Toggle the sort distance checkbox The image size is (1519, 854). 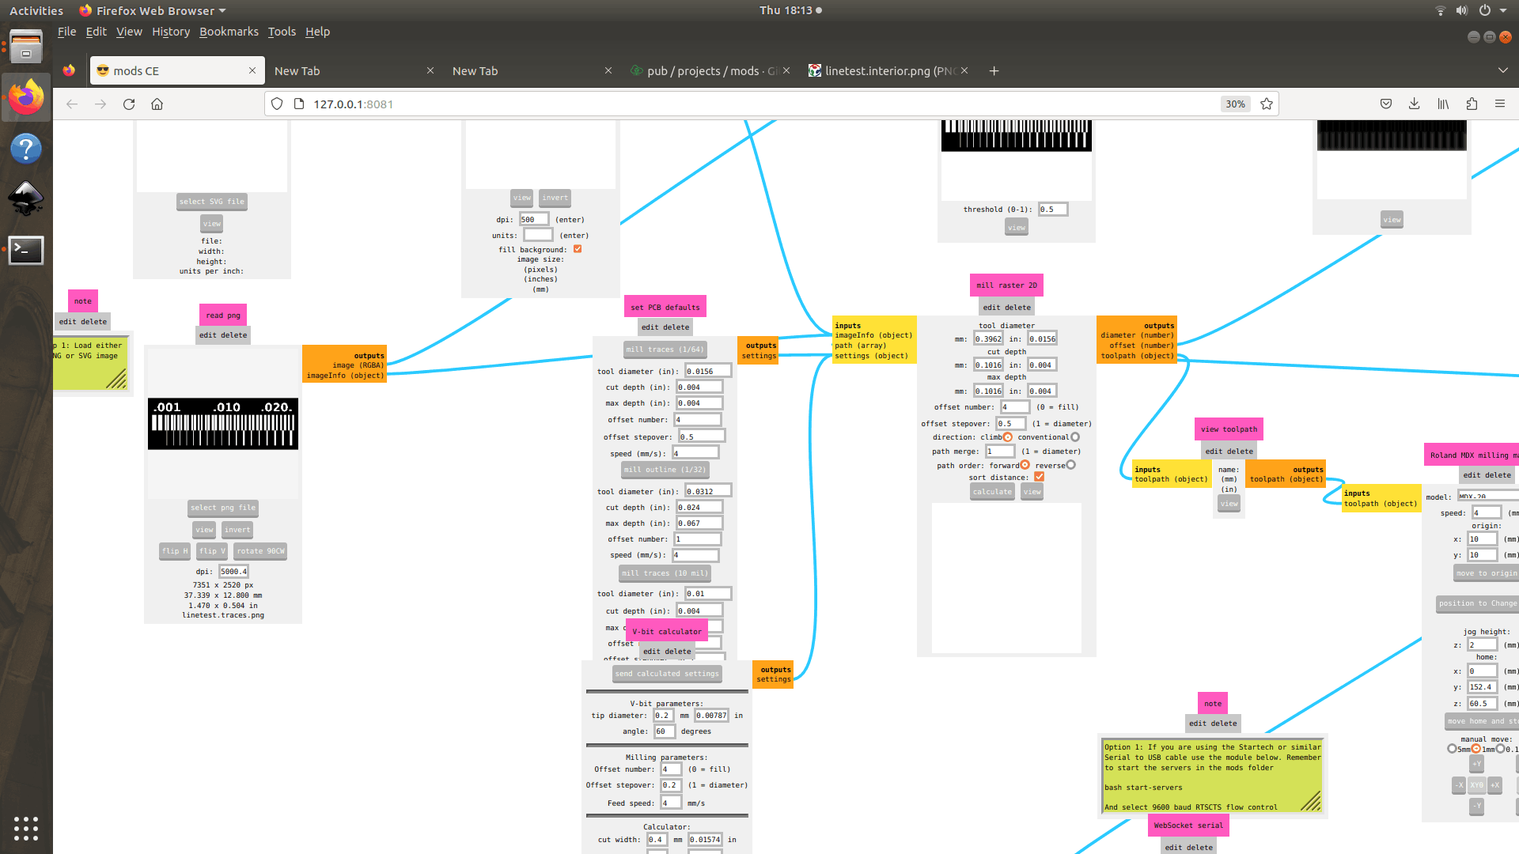[x=1040, y=477]
